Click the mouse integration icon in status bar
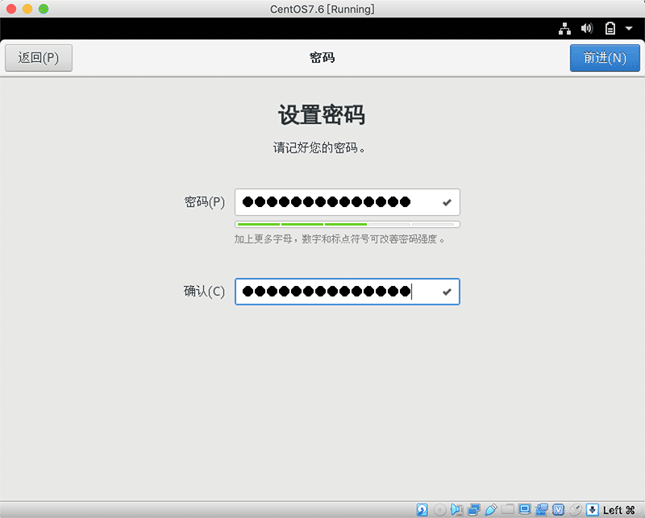 coord(573,509)
